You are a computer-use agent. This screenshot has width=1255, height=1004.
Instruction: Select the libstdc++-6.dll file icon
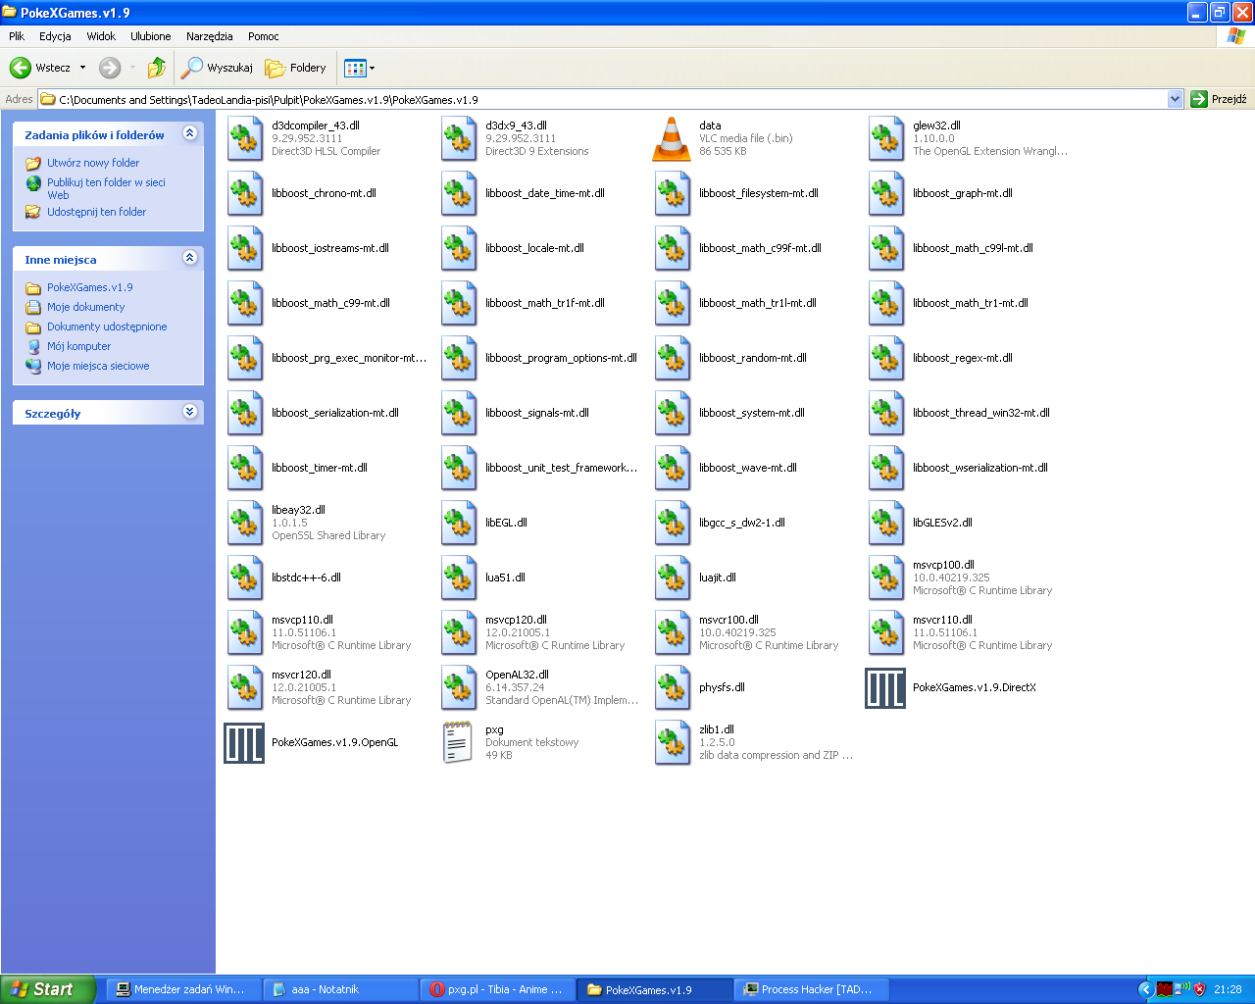[245, 577]
